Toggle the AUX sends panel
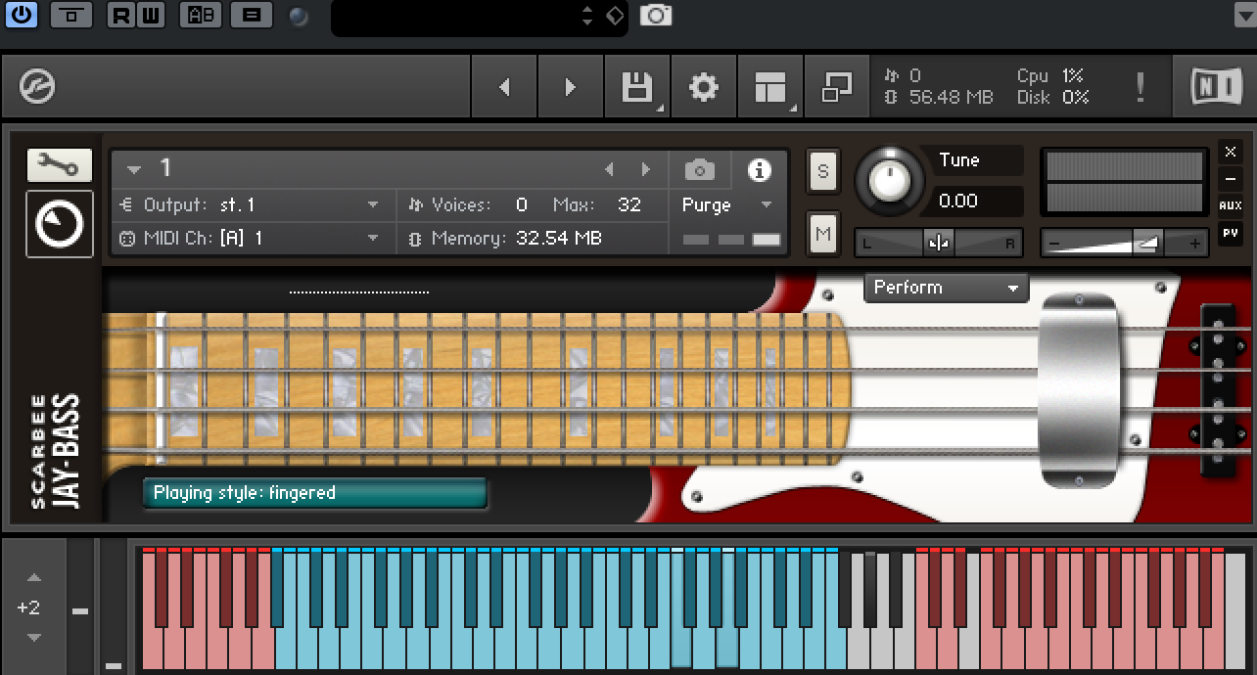1257x675 pixels. 1231,205
